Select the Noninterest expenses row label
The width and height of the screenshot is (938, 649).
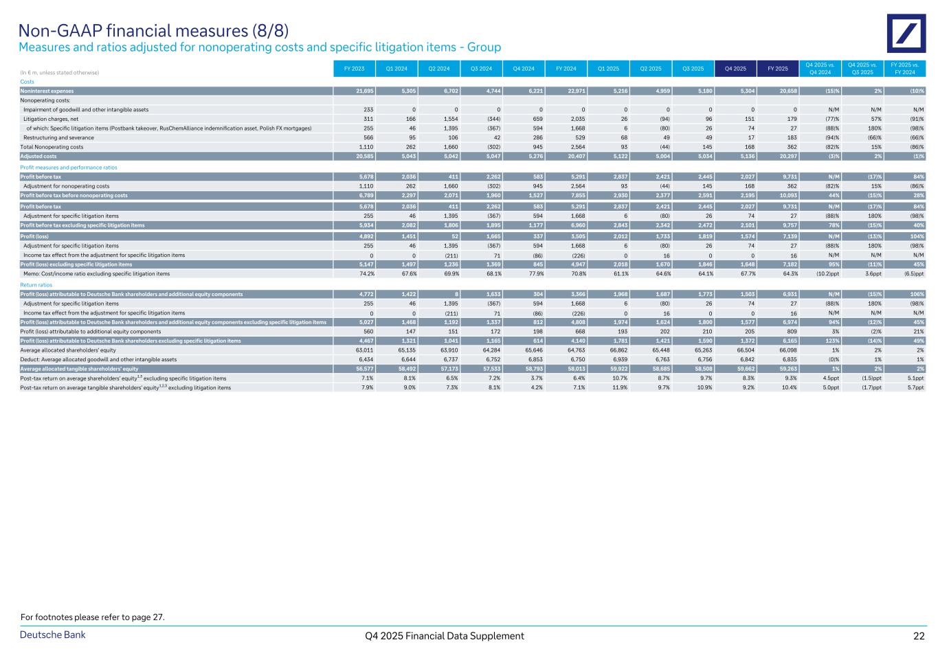(47, 91)
